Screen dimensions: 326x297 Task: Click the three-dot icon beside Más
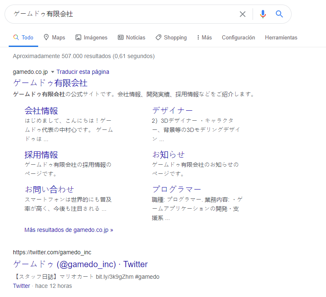click(198, 37)
